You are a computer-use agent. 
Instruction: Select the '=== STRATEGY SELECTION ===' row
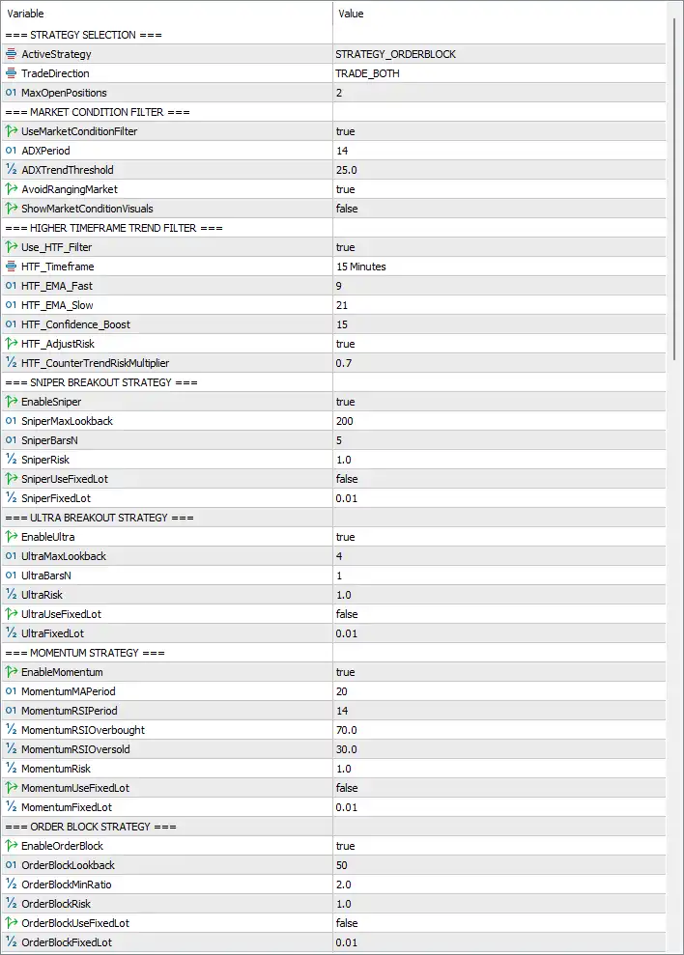click(333, 35)
